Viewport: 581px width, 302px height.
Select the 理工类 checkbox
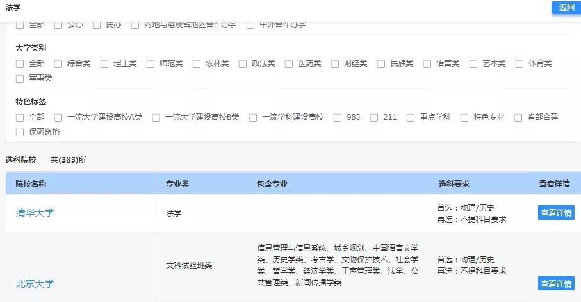(x=104, y=63)
